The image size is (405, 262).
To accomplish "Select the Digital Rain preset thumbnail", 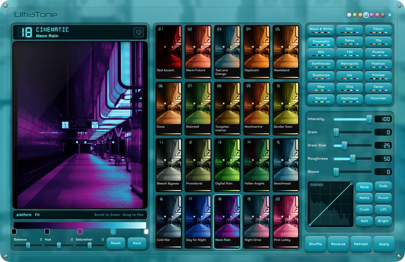I will pos(227,165).
